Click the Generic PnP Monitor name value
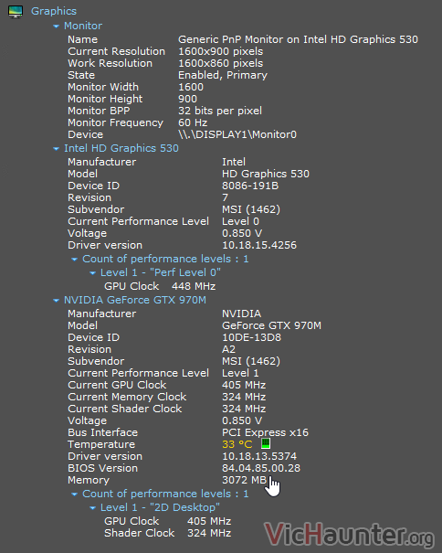The width and height of the screenshot is (442, 553). tap(298, 39)
